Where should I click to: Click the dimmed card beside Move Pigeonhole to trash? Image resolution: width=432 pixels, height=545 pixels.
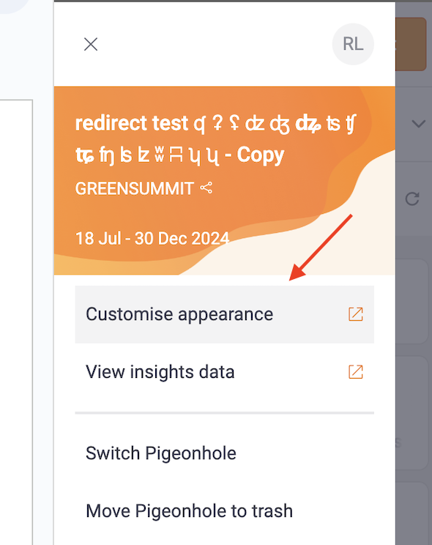411,514
